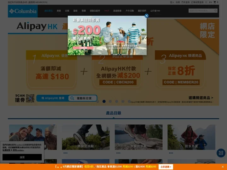Click the >>> arrow under 女裝防水鞋
The image size is (227, 170).
(x=118, y=153)
